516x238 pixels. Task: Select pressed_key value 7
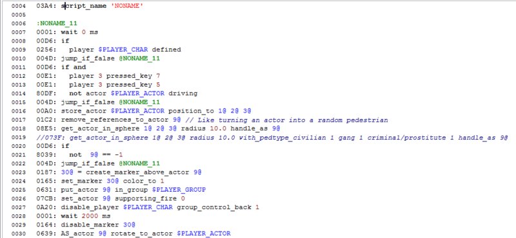tap(158, 76)
